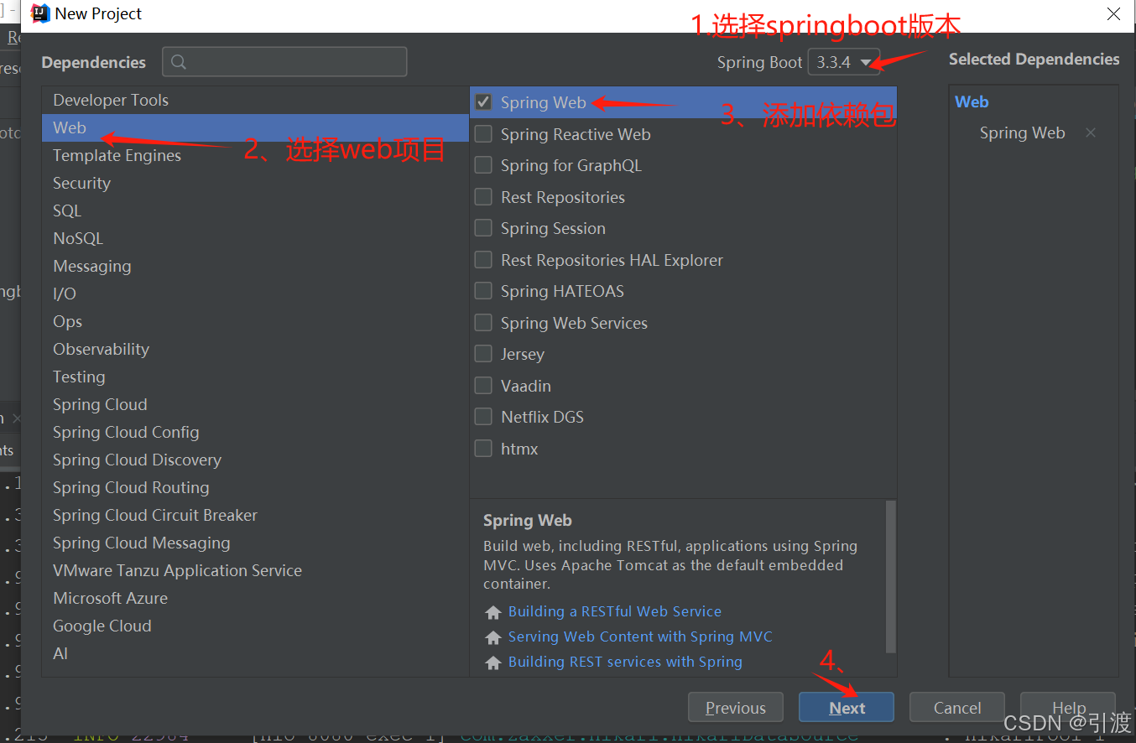Enable Spring Web Services checkbox
The image size is (1136, 743).
pyautogui.click(x=483, y=323)
